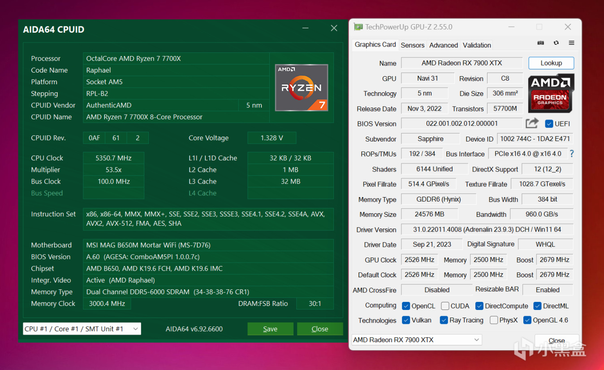
Task: Toggle the Ray Tracing checkbox
Action: tap(444, 320)
